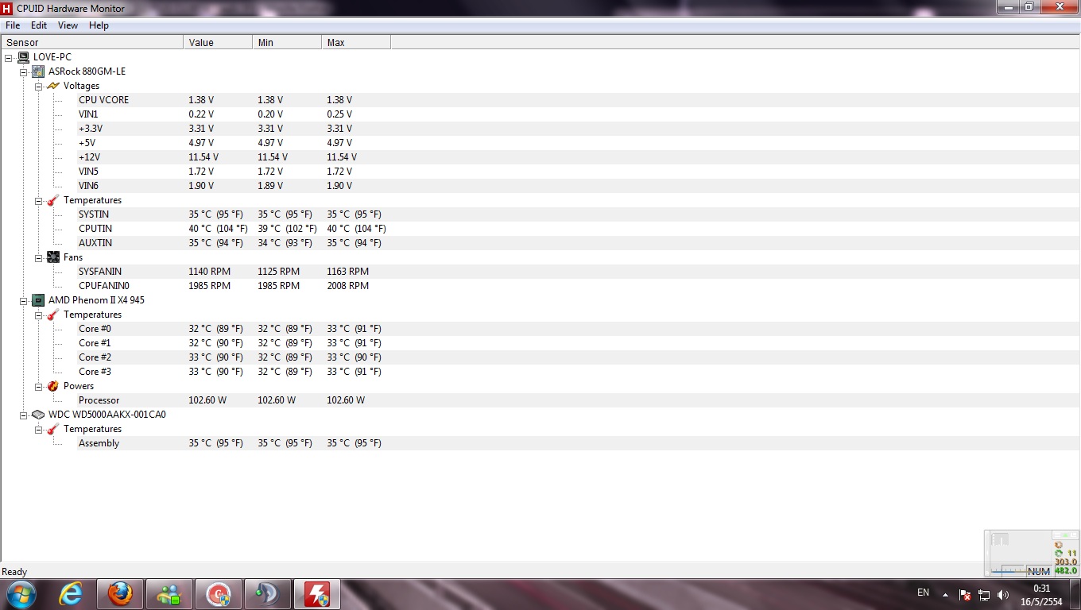The width and height of the screenshot is (1081, 610).
Task: Collapse the ASRock 880GM-LE node
Action: click(24, 71)
